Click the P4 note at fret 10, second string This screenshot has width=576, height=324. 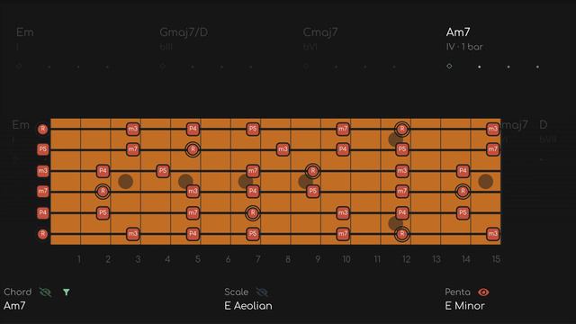tap(343, 149)
